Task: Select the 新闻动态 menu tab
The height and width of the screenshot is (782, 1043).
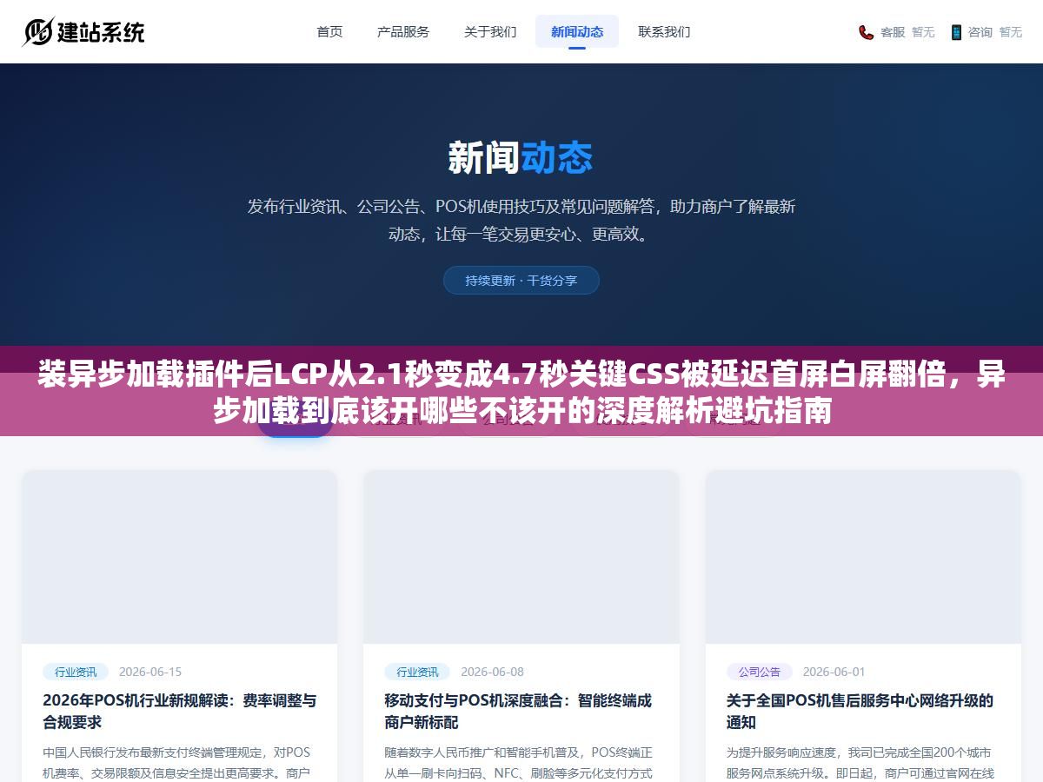Action: tap(577, 31)
